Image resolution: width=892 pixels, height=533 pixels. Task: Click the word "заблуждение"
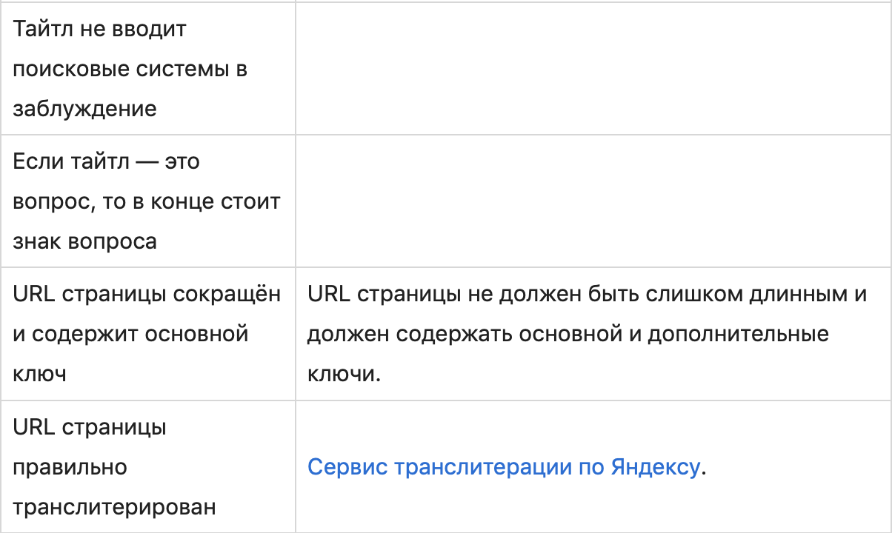85,110
